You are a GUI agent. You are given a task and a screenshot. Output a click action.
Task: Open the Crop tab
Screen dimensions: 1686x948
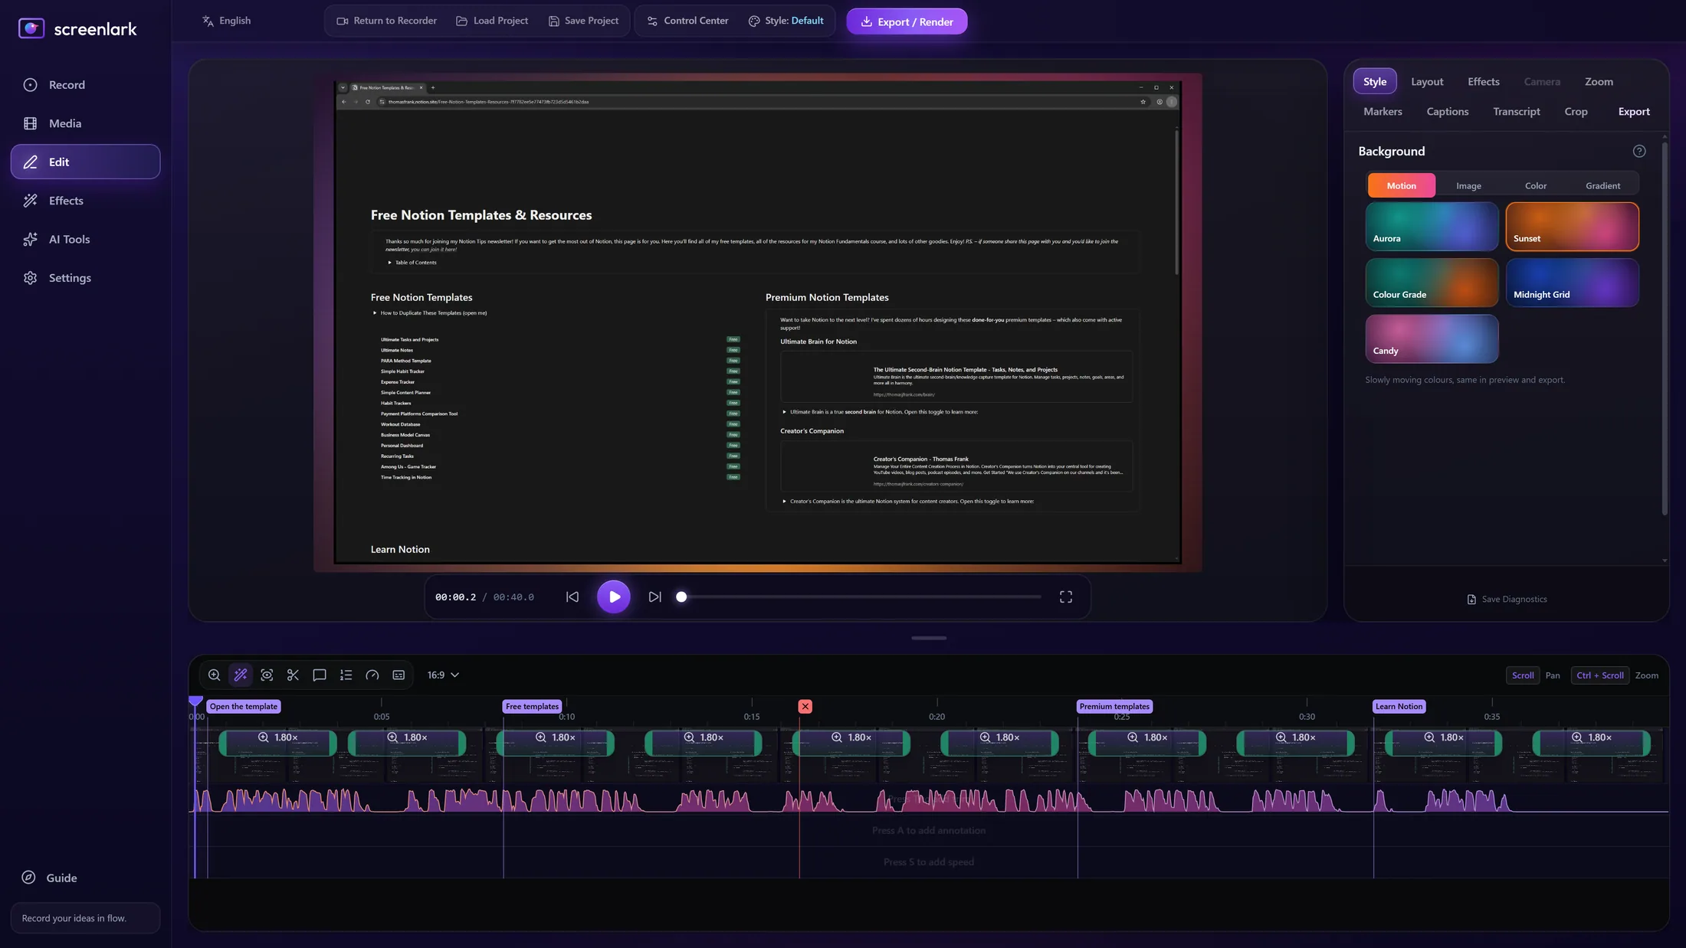[1576, 112]
